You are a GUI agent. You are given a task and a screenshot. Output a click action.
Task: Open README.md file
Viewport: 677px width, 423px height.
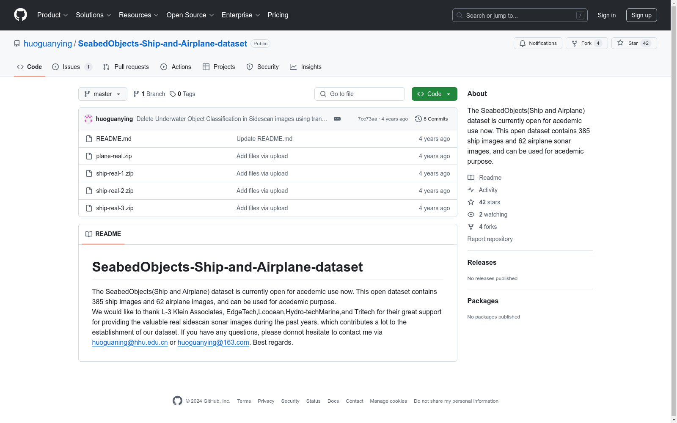pyautogui.click(x=114, y=139)
